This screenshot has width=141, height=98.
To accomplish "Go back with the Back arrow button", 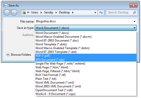I will coord(7,12).
